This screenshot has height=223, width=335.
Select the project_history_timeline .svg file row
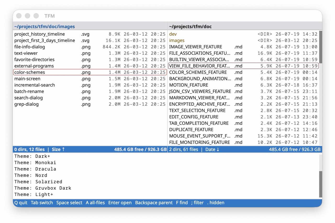click(90, 34)
